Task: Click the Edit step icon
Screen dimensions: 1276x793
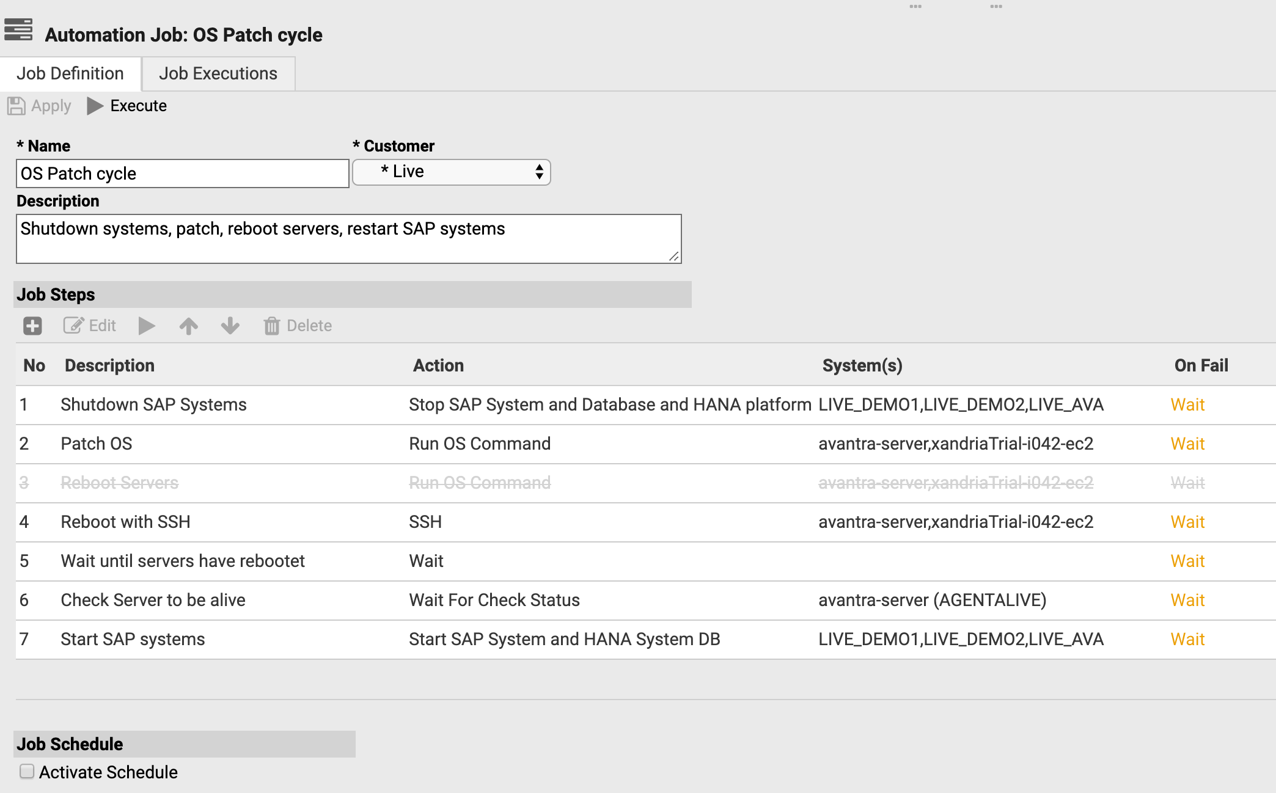Action: (x=72, y=324)
